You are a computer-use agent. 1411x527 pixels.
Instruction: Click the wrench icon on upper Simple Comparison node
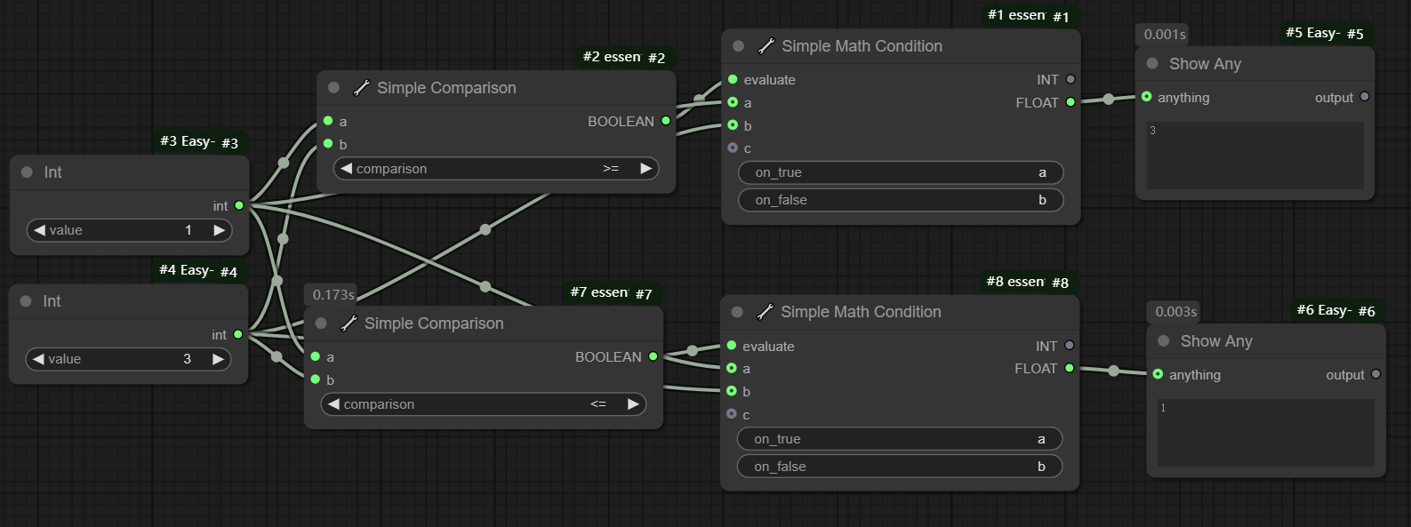pyautogui.click(x=361, y=88)
